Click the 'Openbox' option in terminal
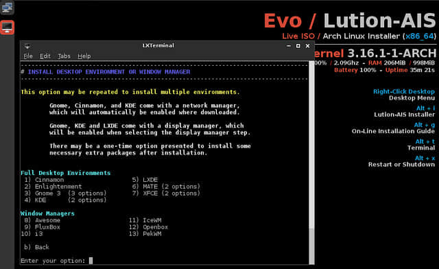 [x=156, y=227]
